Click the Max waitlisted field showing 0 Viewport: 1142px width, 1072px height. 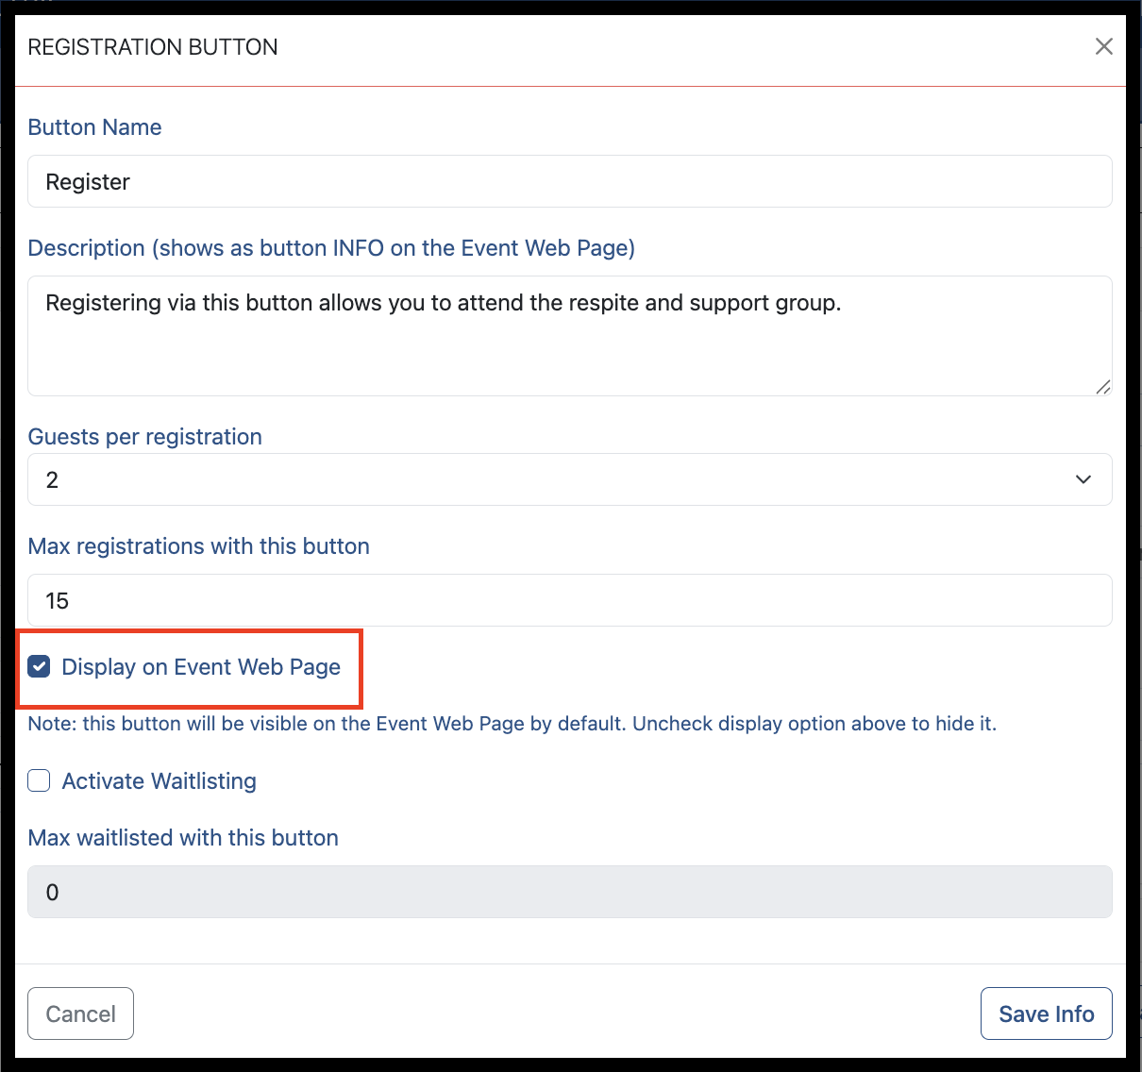click(x=570, y=892)
